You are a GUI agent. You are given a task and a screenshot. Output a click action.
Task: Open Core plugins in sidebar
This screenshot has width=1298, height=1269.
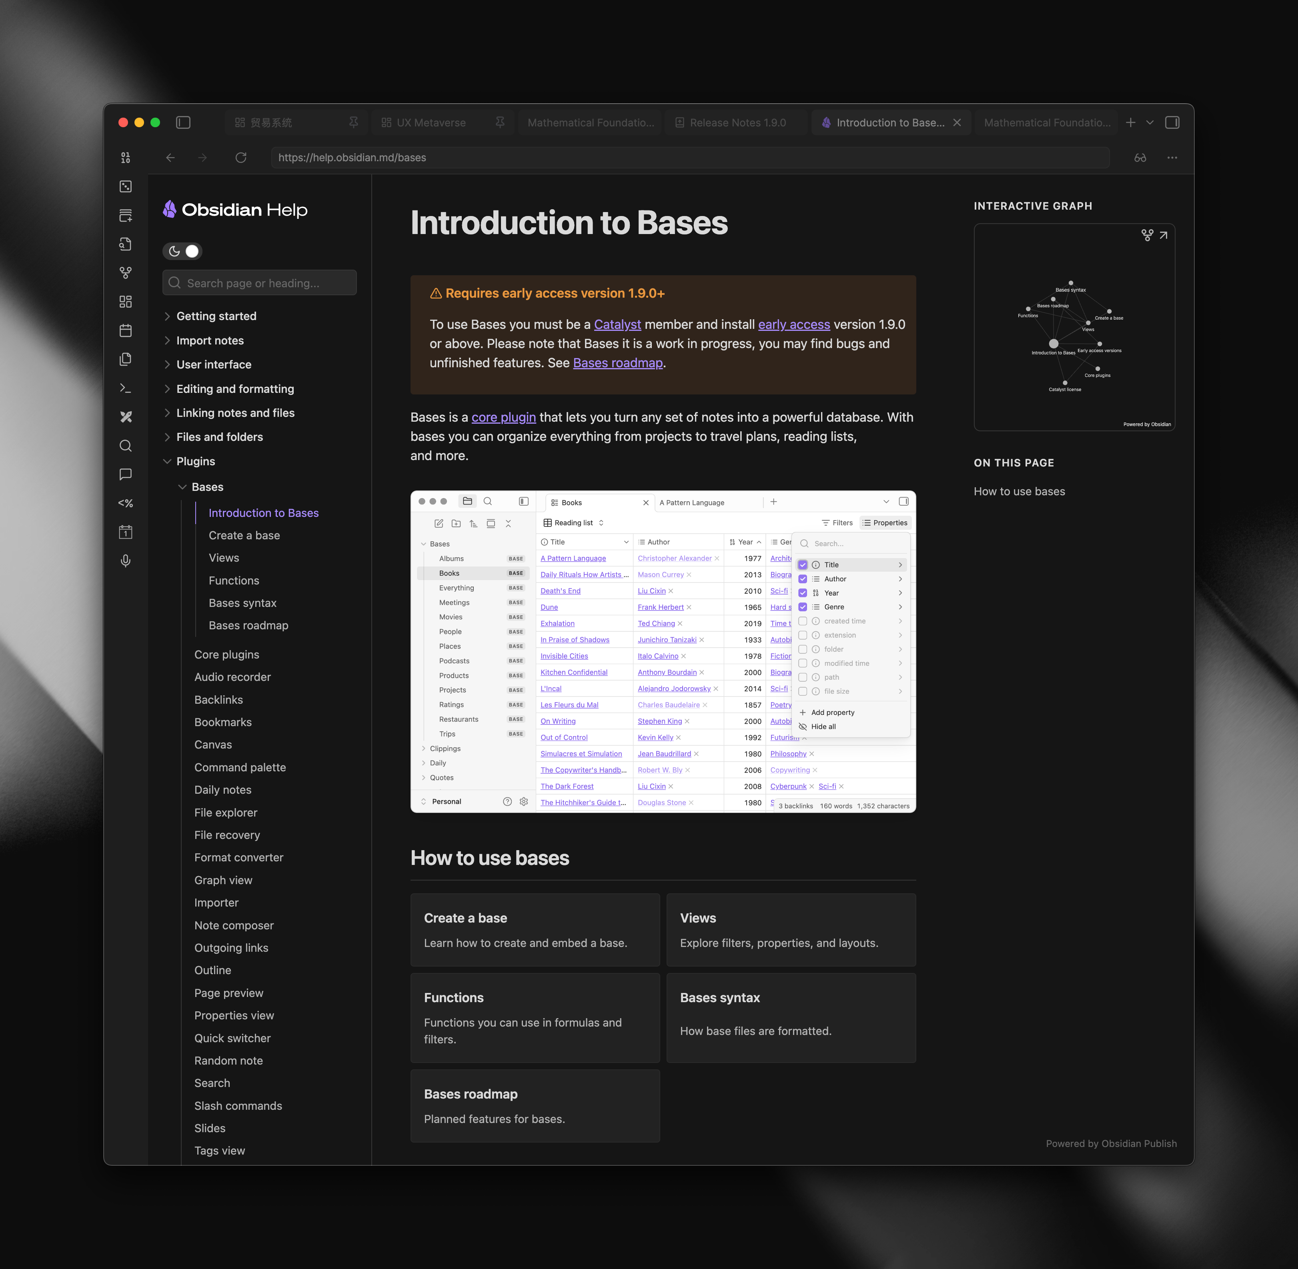tap(226, 655)
